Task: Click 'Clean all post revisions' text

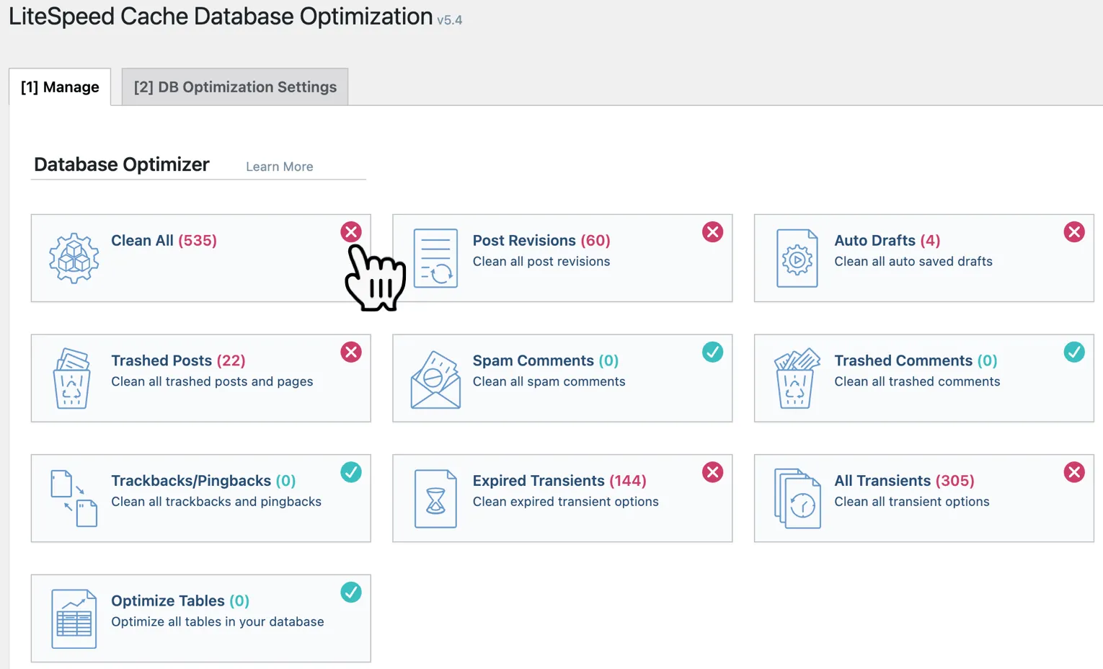Action: [x=541, y=262]
